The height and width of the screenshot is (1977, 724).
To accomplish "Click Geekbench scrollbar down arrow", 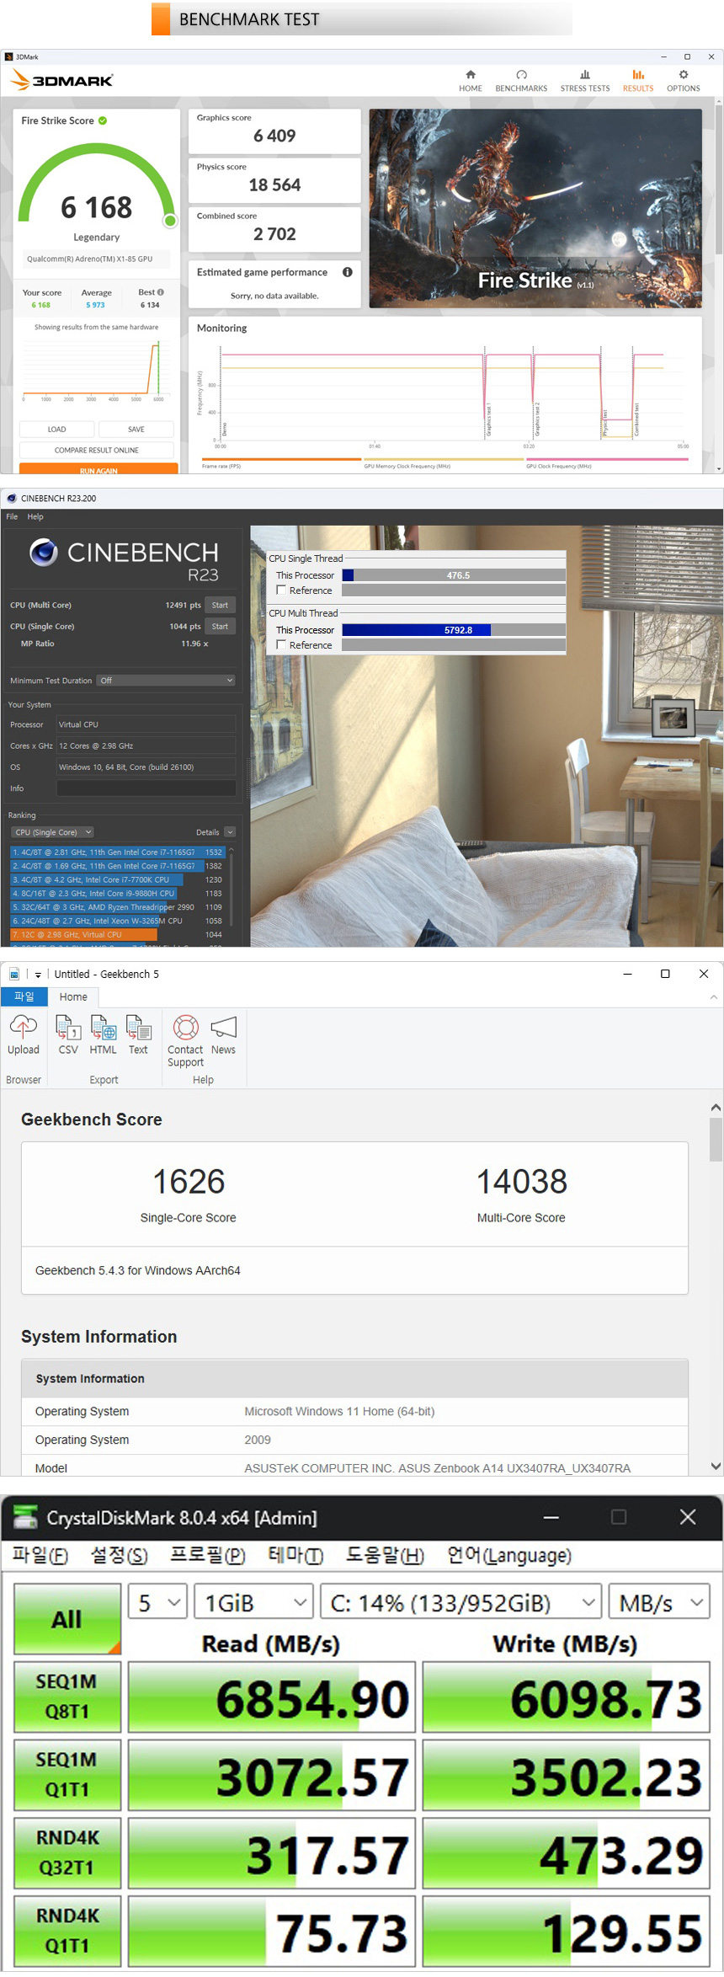I will 716,1466.
